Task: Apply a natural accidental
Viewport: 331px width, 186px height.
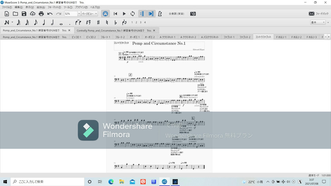Action: pyautogui.click(x=107, y=22)
